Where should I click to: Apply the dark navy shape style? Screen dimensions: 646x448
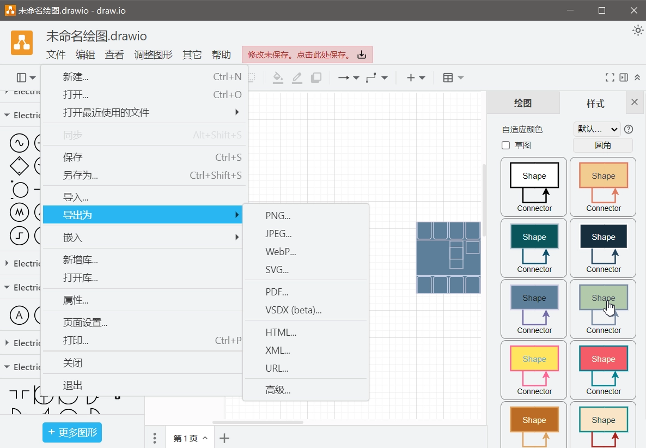(x=603, y=247)
